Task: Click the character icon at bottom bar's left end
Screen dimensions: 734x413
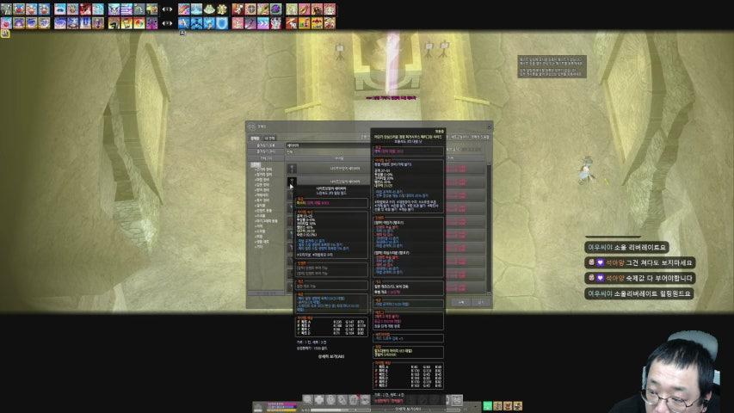Action: pyautogui.click(x=258, y=407)
